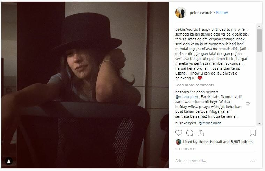Expand Load more comments

(194, 85)
